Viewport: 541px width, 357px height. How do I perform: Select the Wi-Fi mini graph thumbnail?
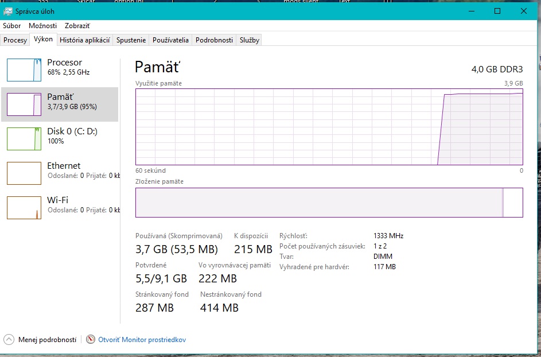[x=24, y=208]
